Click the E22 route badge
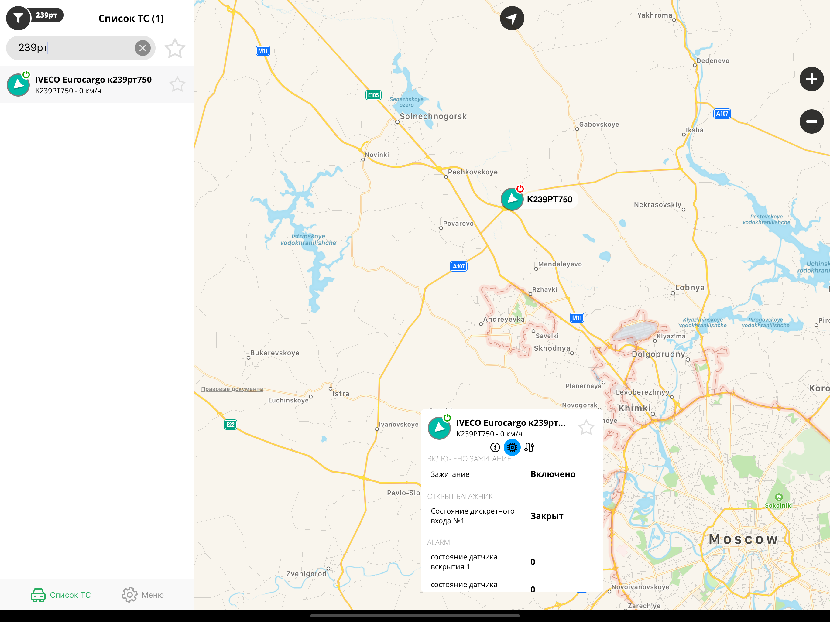Image resolution: width=830 pixels, height=622 pixels. coord(230,424)
